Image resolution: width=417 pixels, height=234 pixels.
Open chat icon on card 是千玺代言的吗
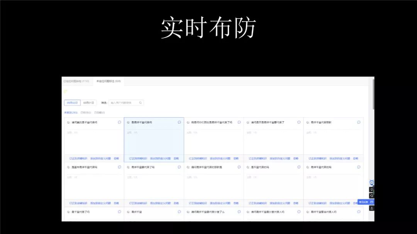[x=299, y=167]
